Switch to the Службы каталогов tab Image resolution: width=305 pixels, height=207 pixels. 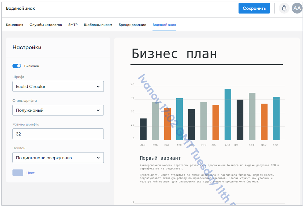coord(46,25)
